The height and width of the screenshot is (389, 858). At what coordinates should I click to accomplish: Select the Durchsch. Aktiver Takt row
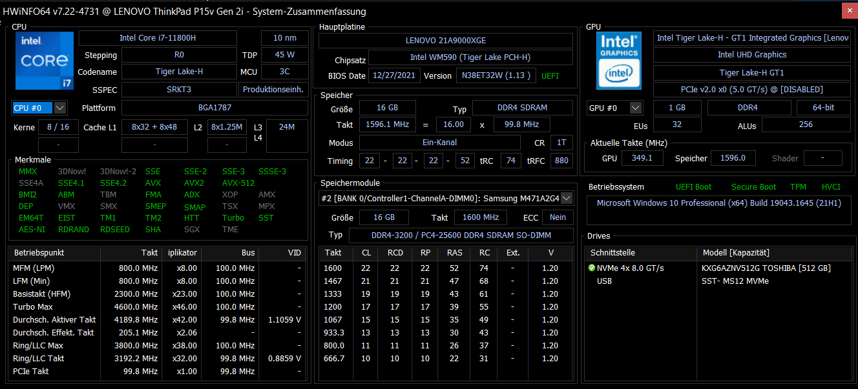[157, 319]
